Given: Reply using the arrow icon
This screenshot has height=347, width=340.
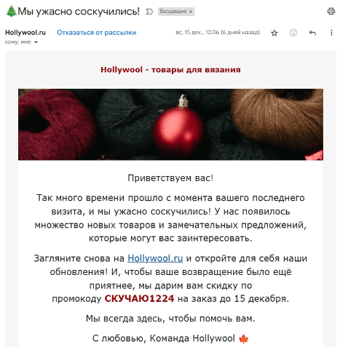Looking at the screenshot, I should [x=312, y=33].
